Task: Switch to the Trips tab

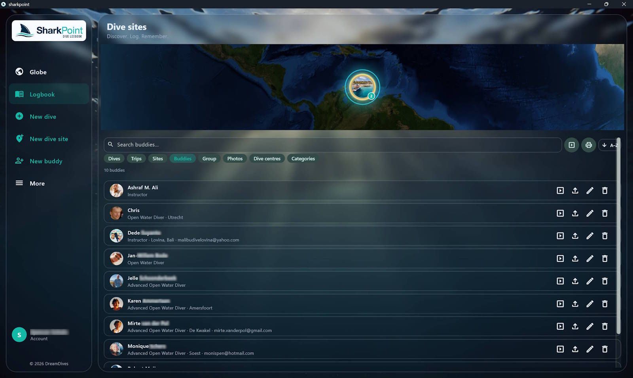Action: [x=136, y=159]
